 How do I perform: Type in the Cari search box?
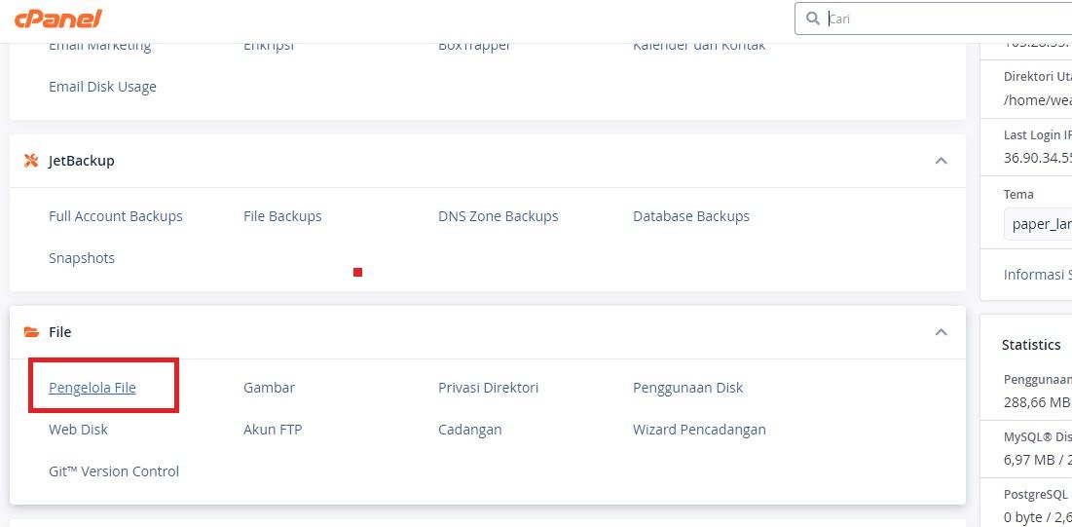[x=944, y=19]
